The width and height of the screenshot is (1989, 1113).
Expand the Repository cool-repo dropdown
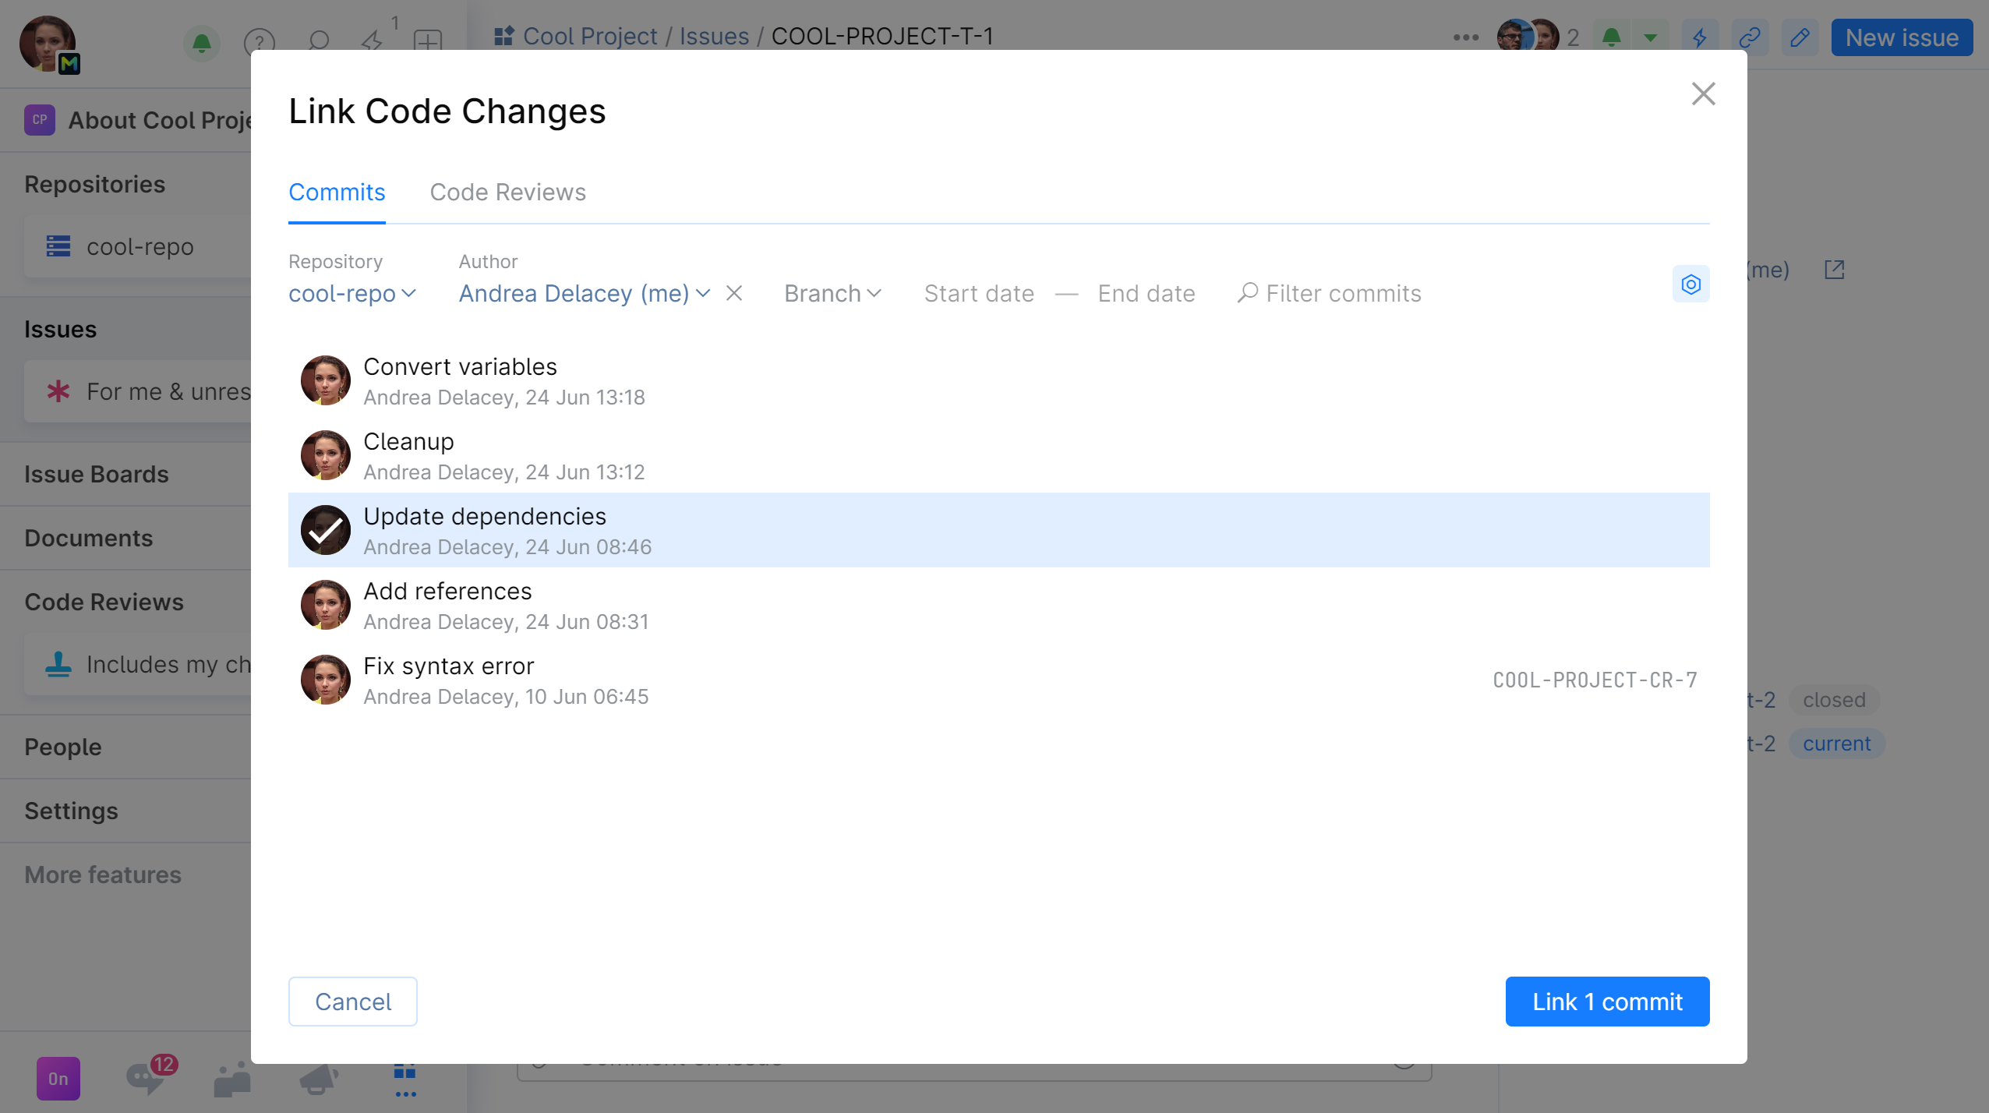tap(351, 294)
